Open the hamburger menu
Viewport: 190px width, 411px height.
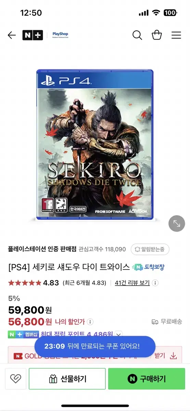tap(176, 35)
